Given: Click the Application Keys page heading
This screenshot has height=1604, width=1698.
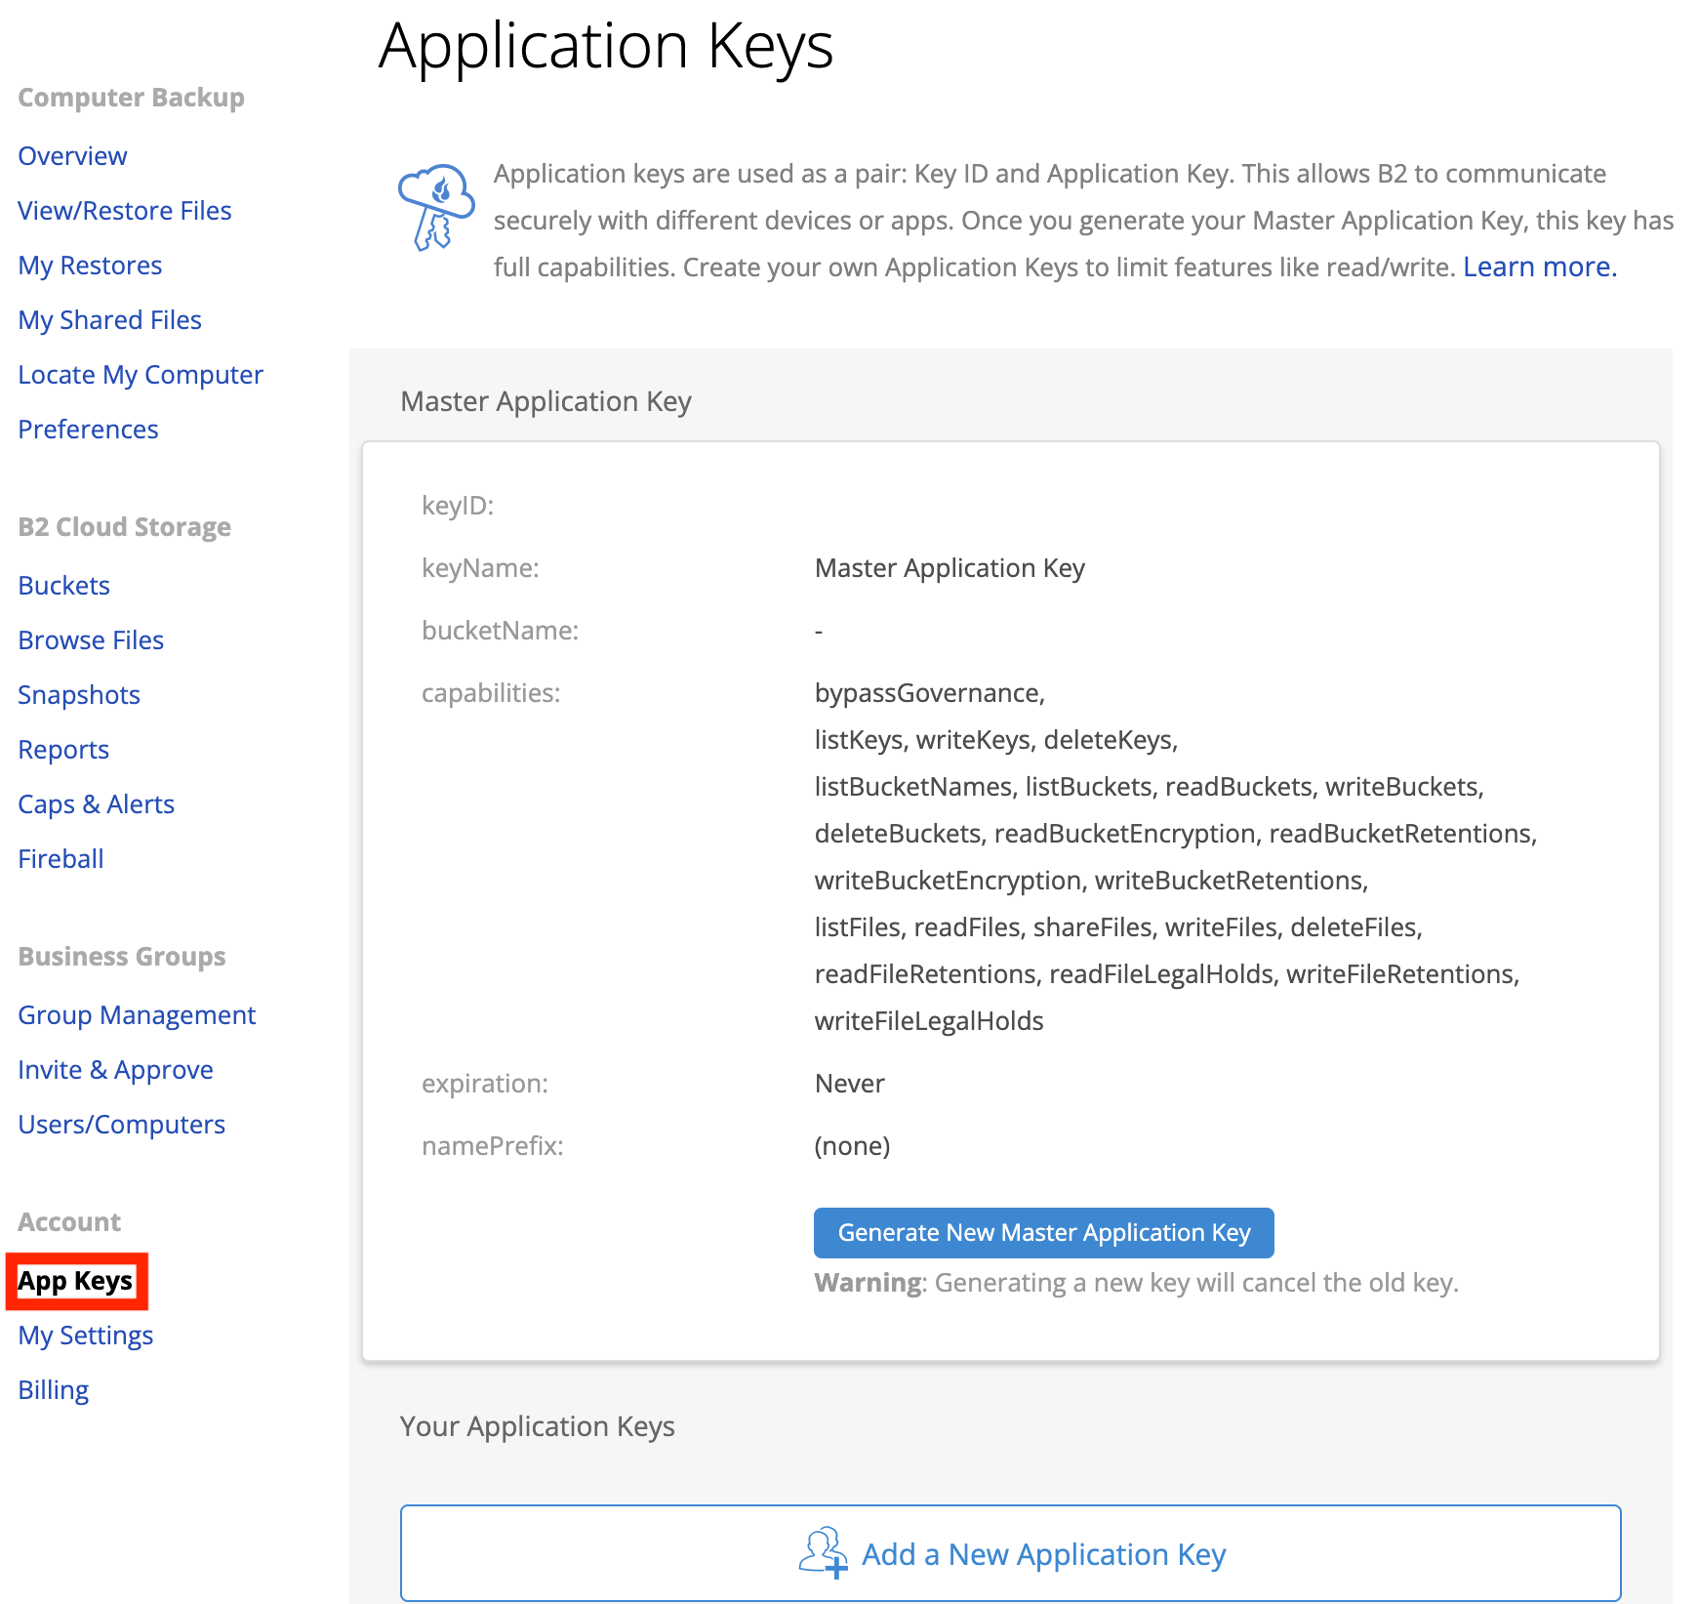Looking at the screenshot, I should coord(606,47).
